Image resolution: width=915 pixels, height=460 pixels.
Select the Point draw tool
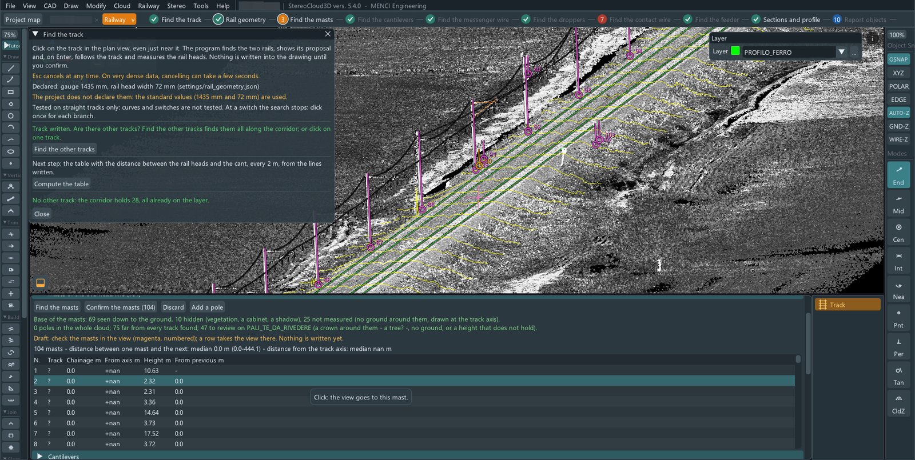point(10,163)
